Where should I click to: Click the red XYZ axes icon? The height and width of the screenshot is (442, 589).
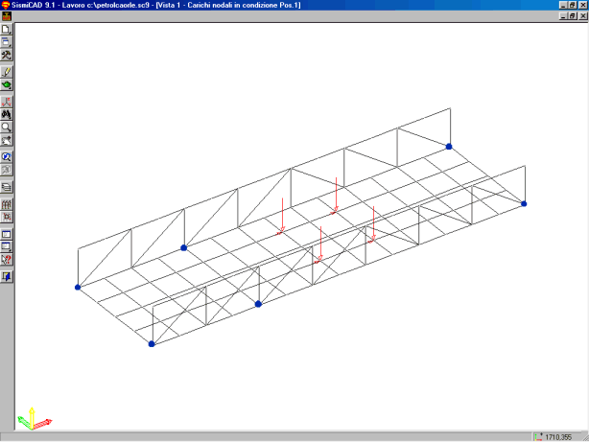[x=7, y=102]
